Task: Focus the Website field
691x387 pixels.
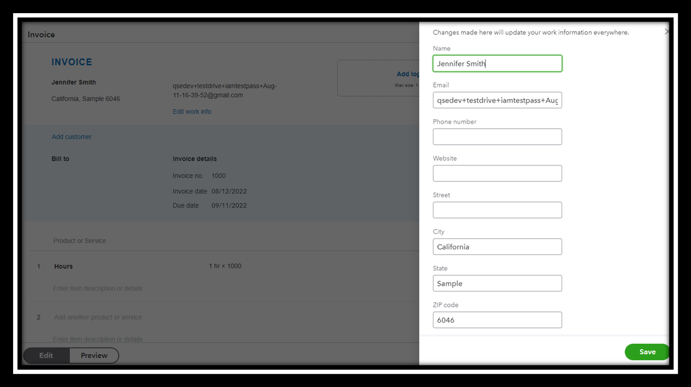Action: (x=497, y=173)
